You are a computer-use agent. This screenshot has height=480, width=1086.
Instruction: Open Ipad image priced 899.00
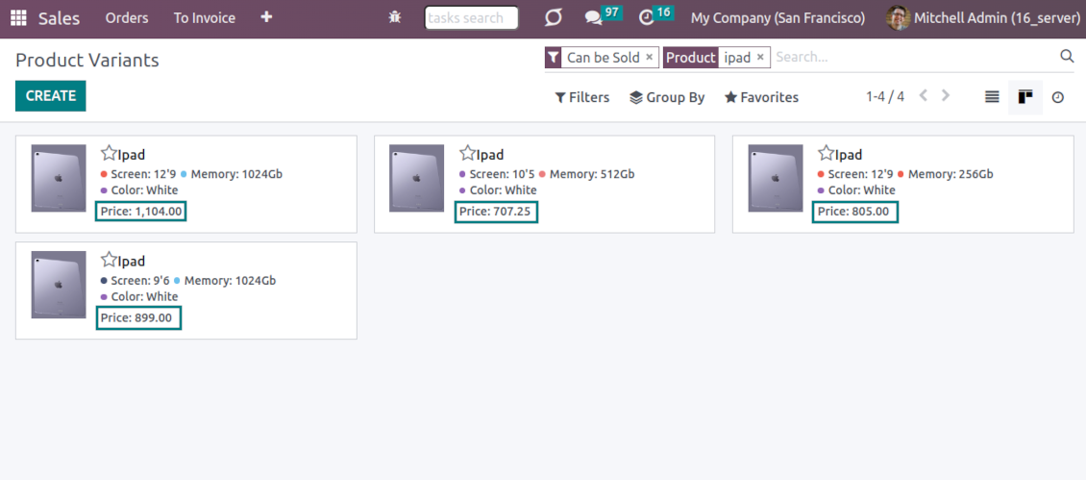point(59,285)
